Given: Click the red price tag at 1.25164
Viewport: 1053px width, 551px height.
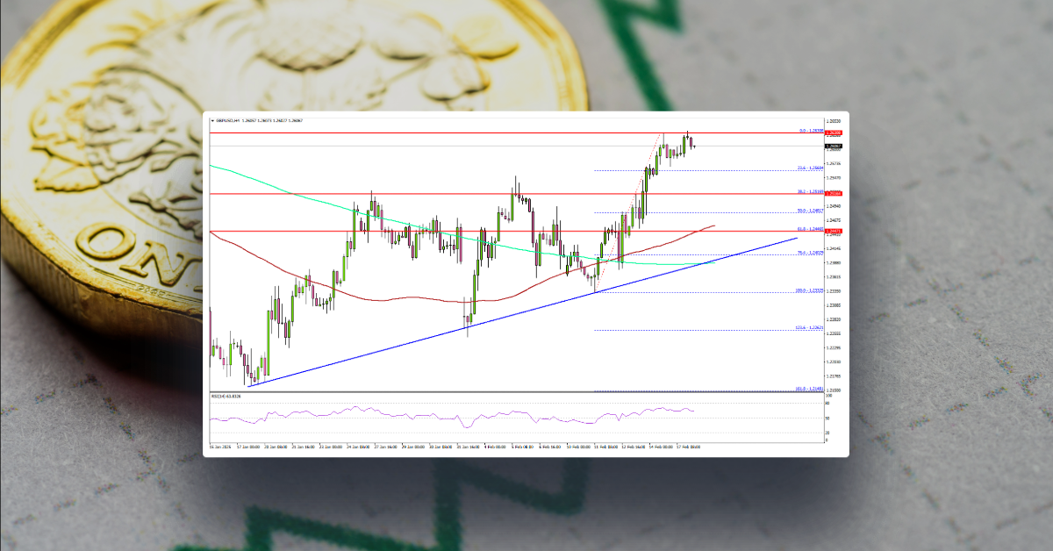Looking at the screenshot, I should [x=834, y=194].
